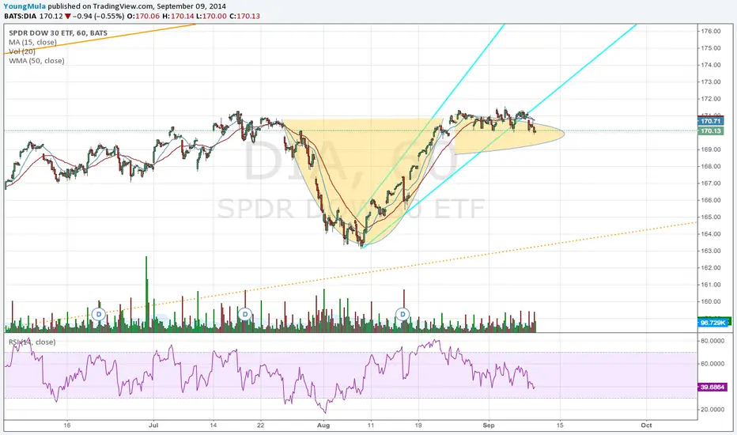
Task: Click the 169.00 price axis label
Action: tap(711, 149)
